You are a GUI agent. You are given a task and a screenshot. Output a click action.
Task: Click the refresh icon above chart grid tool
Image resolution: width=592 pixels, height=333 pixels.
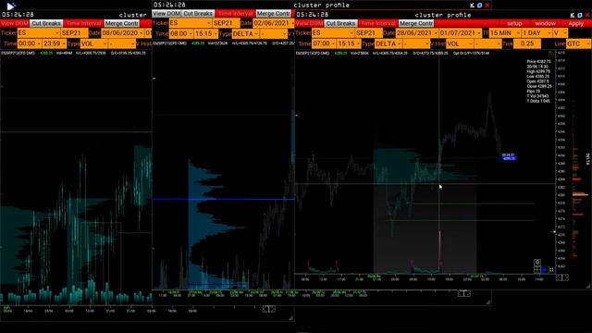537,262
